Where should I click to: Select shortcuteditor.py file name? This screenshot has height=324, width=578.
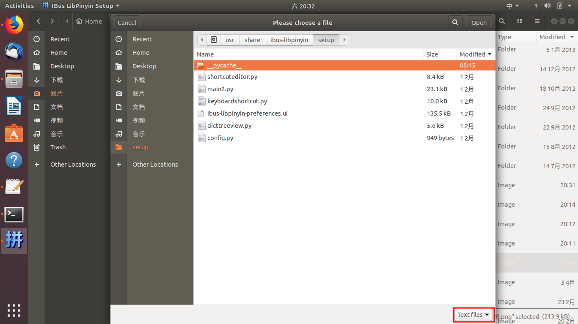click(232, 77)
